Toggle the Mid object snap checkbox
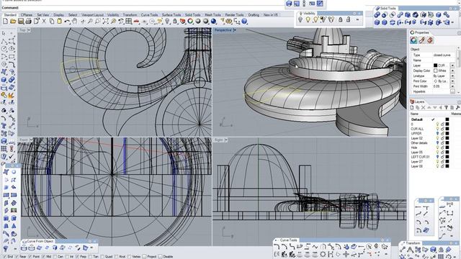The height and width of the screenshot is (259, 461). point(44,256)
